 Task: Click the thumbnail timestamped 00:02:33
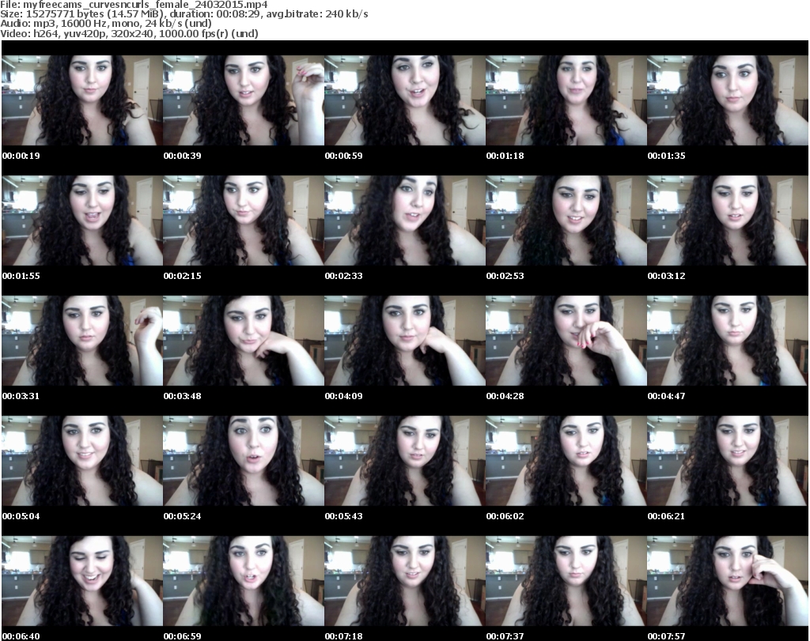pyautogui.click(x=405, y=221)
